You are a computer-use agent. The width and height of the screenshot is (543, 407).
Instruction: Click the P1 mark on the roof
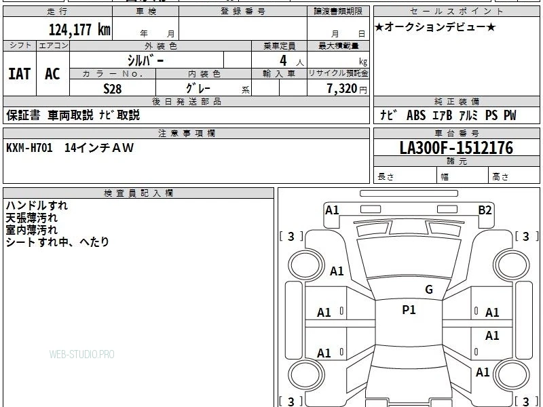(409, 310)
